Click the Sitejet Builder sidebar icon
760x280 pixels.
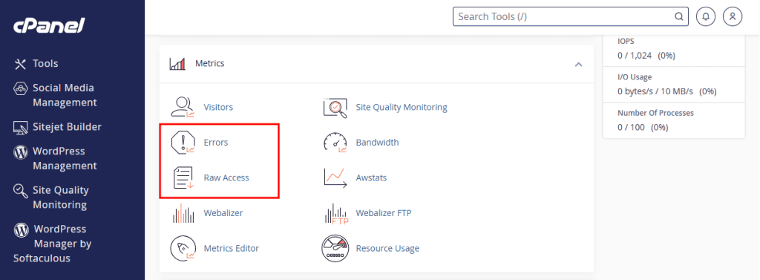pyautogui.click(x=20, y=127)
